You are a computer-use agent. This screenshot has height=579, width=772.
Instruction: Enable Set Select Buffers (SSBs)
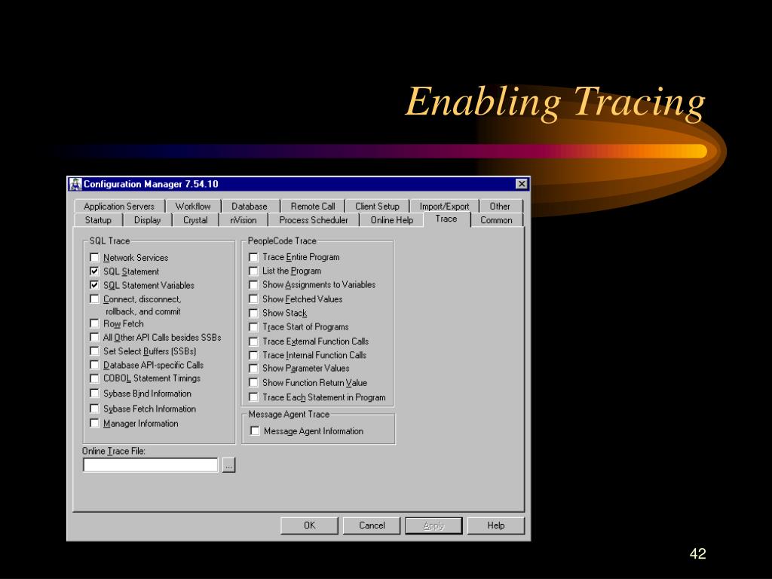click(94, 351)
